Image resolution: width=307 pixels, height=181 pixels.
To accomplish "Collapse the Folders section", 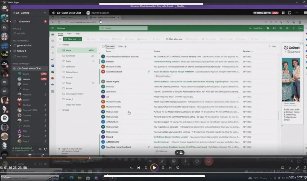I will [60, 45].
